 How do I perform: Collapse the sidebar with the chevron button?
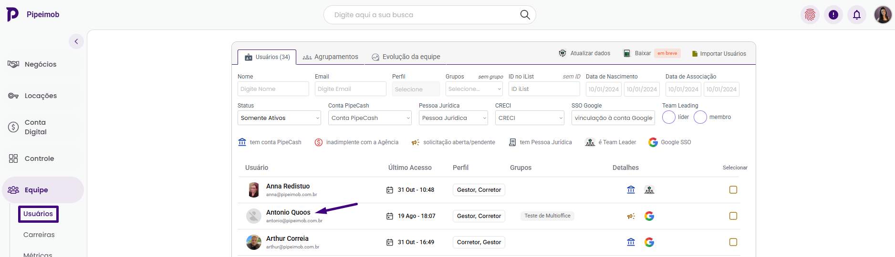(x=76, y=41)
